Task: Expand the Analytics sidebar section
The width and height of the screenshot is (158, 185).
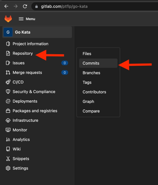Action: pyautogui.click(x=21, y=140)
